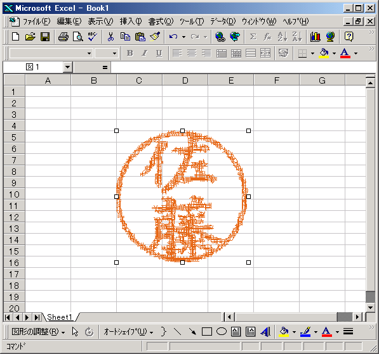Expand the Name Box dropdown arrow
This screenshot has width=379, height=354.
68,67
